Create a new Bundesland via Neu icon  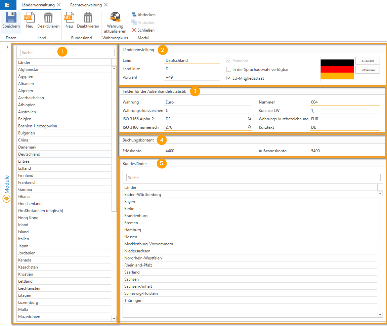coord(69,17)
